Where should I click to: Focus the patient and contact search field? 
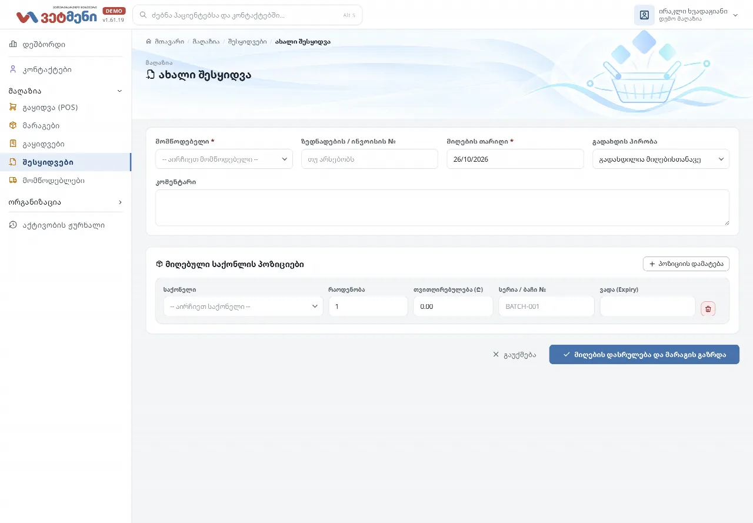[248, 15]
